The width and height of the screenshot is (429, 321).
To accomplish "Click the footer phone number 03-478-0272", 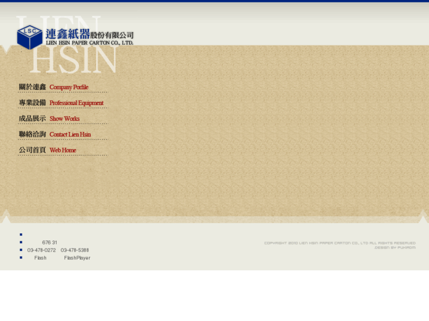I will click(x=41, y=250).
